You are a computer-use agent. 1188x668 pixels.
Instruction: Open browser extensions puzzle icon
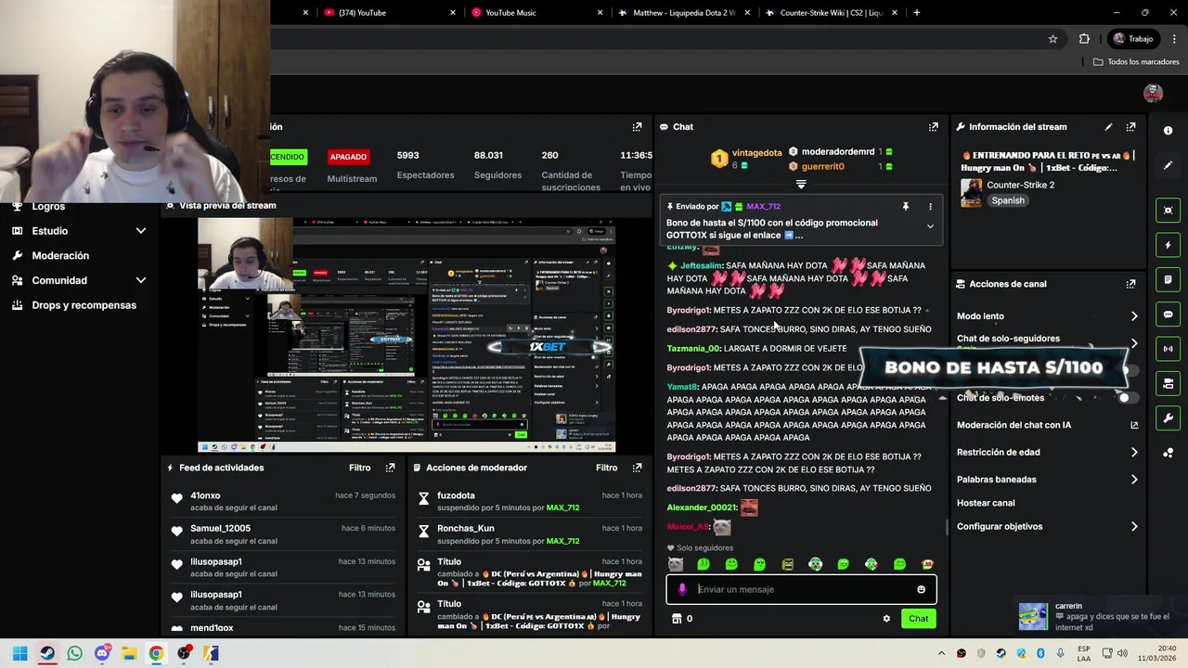1084,39
